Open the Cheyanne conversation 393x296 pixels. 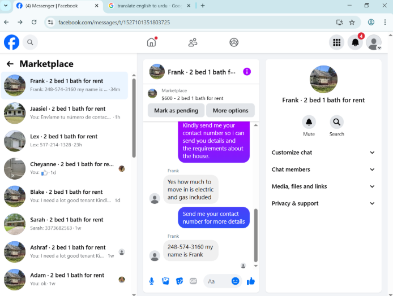[65, 168]
